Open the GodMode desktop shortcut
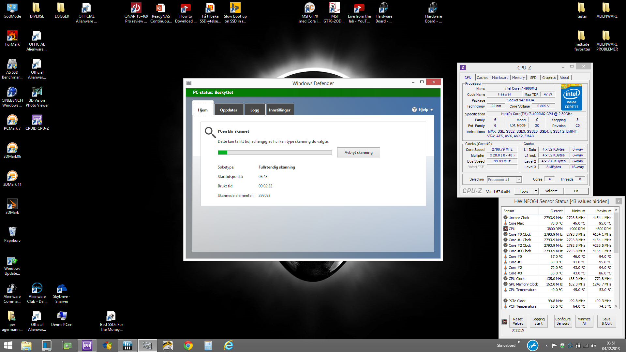 (12, 10)
